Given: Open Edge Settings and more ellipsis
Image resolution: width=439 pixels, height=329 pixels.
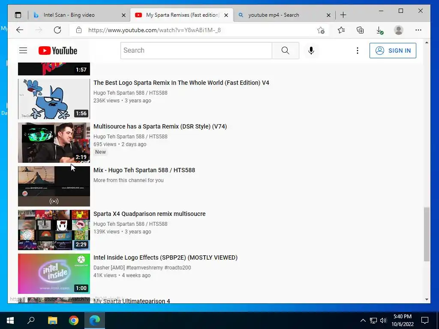Looking at the screenshot, I should [418, 30].
